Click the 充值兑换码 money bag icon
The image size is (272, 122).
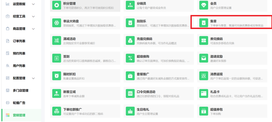point(130,40)
